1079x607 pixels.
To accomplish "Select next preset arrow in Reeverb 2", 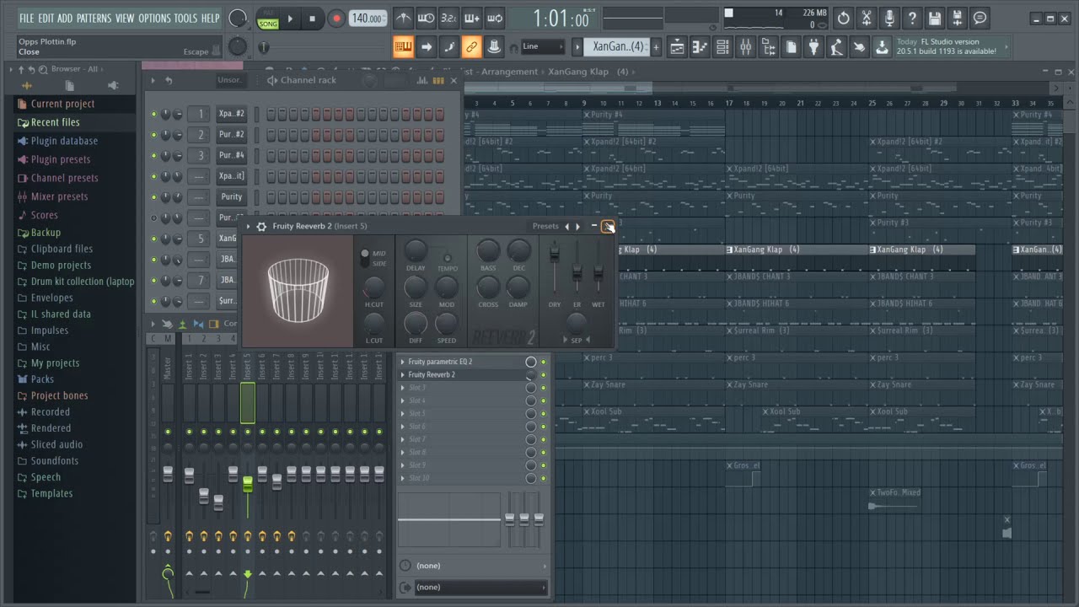I will point(577,226).
